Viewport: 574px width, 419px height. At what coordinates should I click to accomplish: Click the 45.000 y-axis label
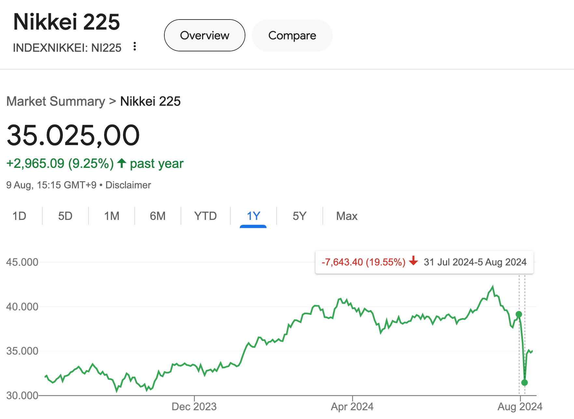pos(22,262)
